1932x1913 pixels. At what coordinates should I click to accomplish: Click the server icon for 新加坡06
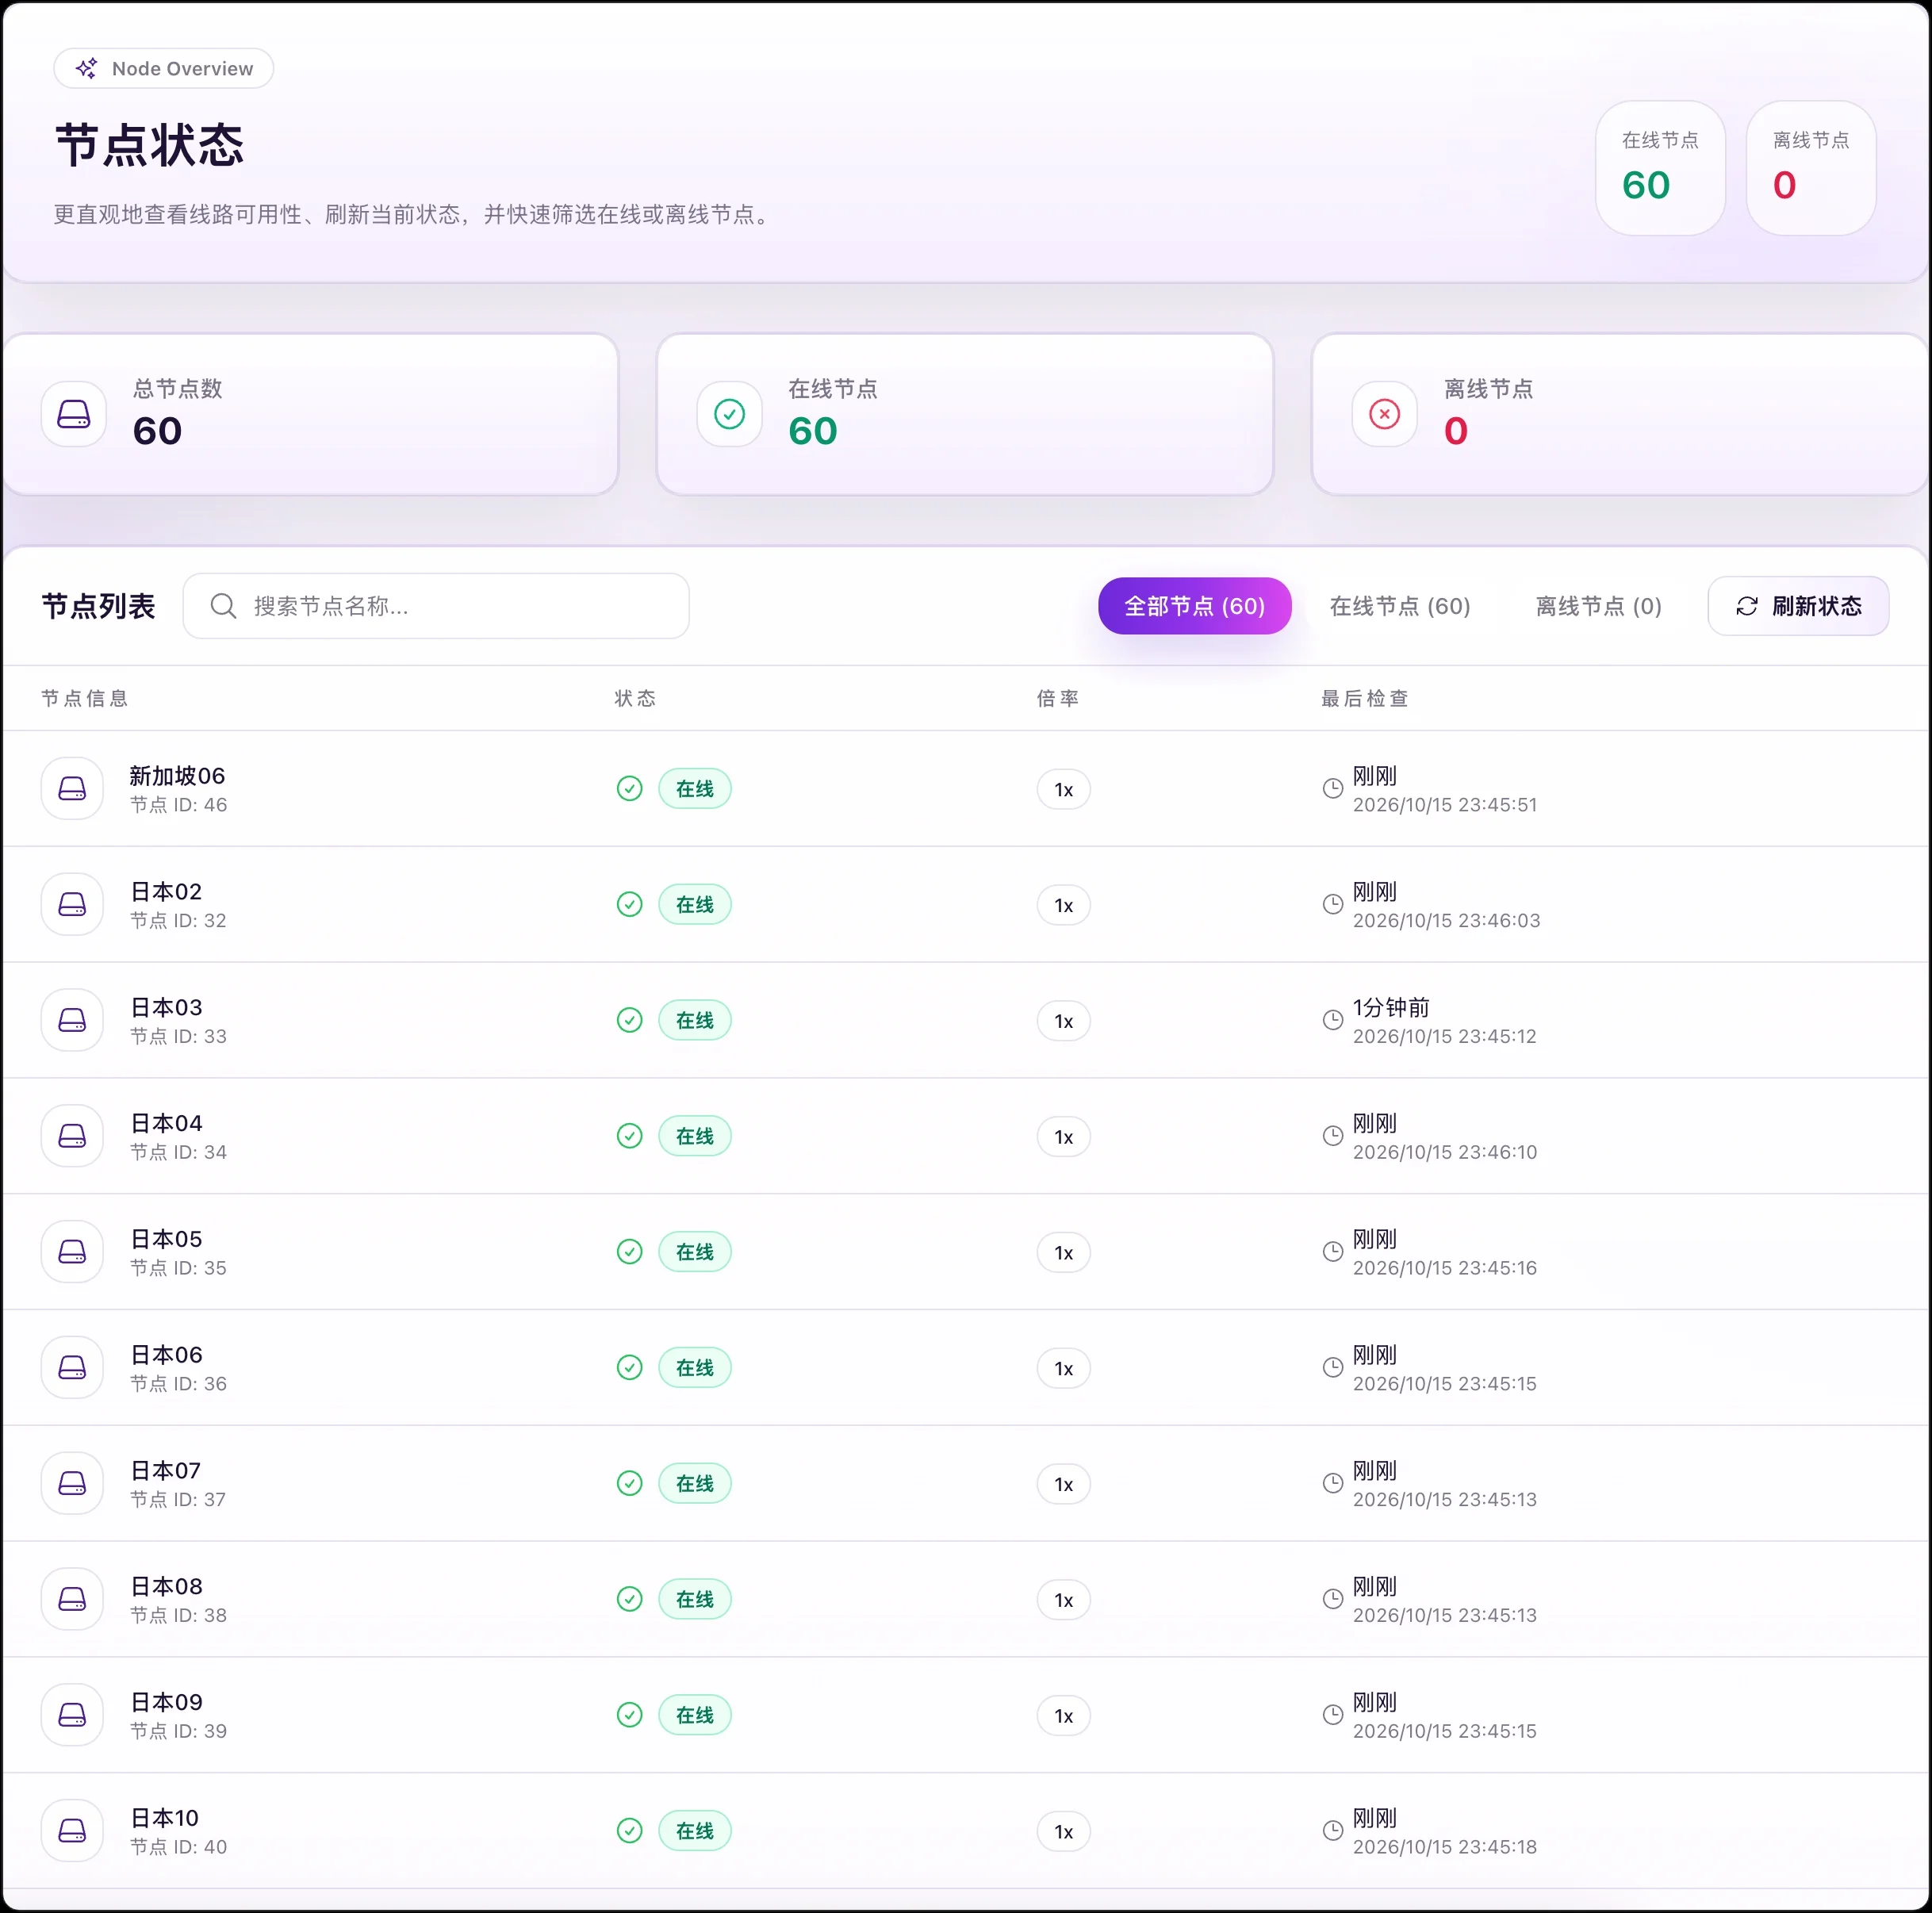[x=72, y=789]
